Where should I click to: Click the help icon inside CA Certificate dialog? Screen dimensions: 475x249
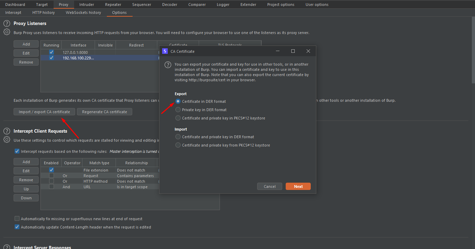pyautogui.click(x=168, y=65)
